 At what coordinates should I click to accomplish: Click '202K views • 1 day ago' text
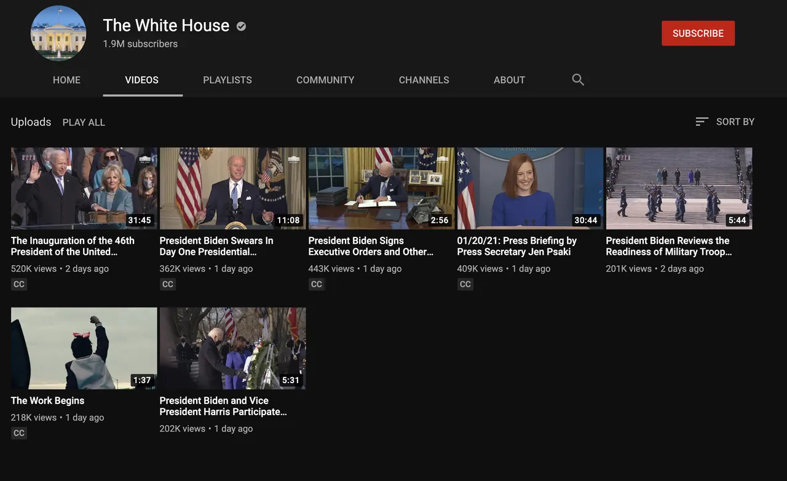(x=206, y=429)
